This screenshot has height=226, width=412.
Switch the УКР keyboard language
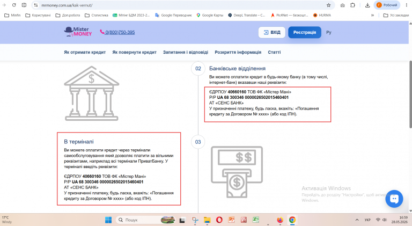(367, 220)
